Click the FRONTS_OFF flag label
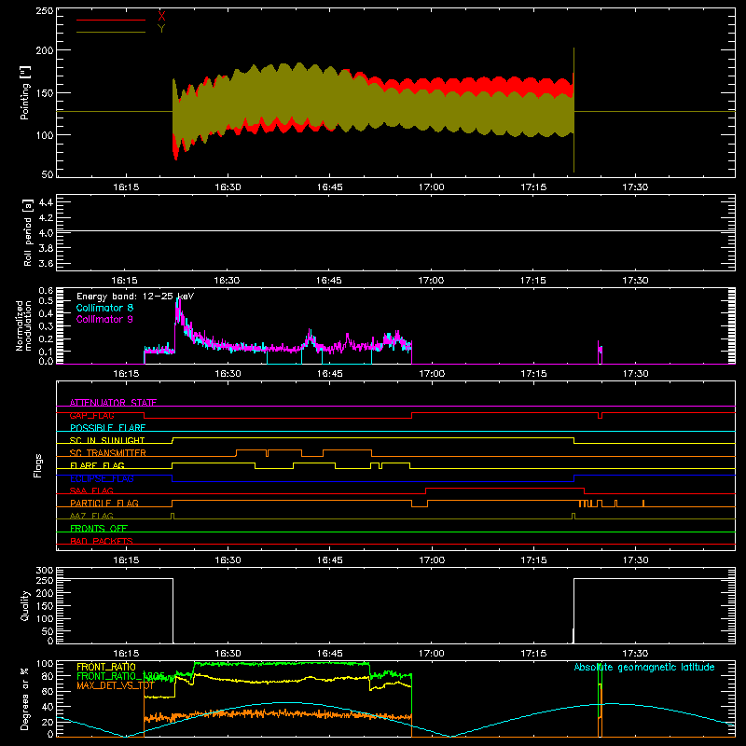The image size is (746, 746). 99,528
